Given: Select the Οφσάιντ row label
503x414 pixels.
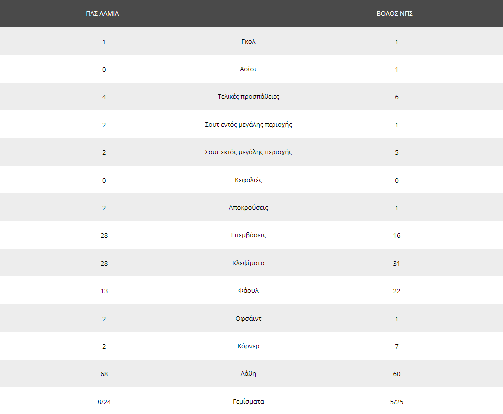Looking at the screenshot, I should pyautogui.click(x=248, y=319).
